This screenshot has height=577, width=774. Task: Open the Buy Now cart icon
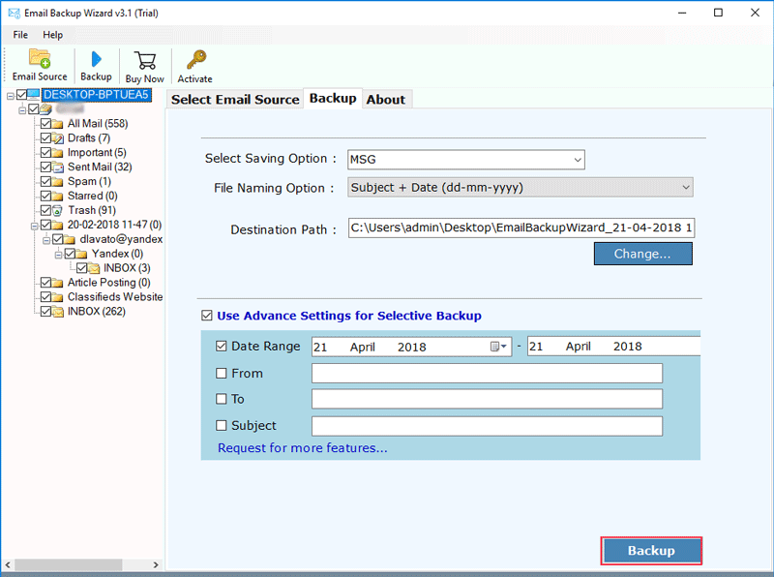[144, 60]
